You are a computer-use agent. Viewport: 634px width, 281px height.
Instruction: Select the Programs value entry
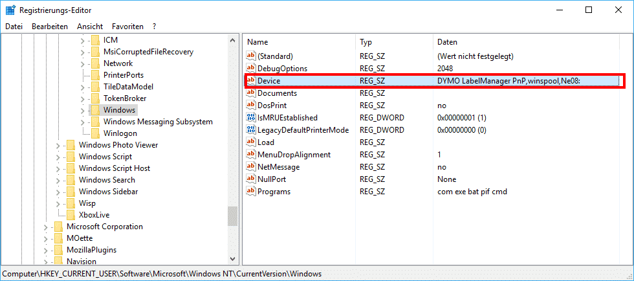pyautogui.click(x=274, y=192)
